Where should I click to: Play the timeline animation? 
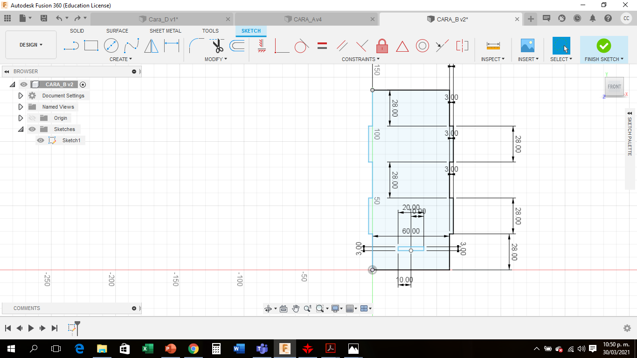(31, 328)
